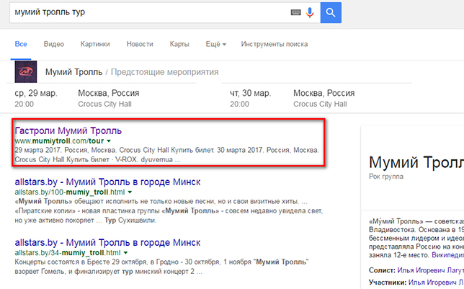
Task: Open the Википедия link in knowledge panel
Action: 447,254
